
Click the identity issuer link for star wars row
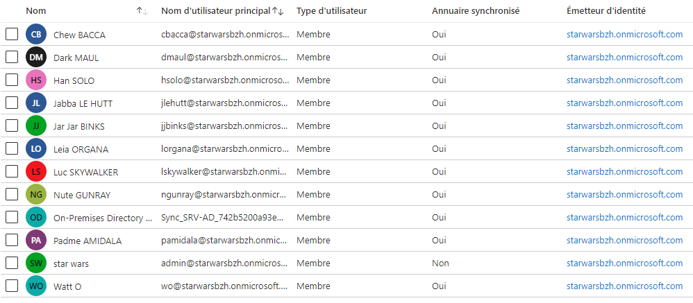[x=625, y=263]
